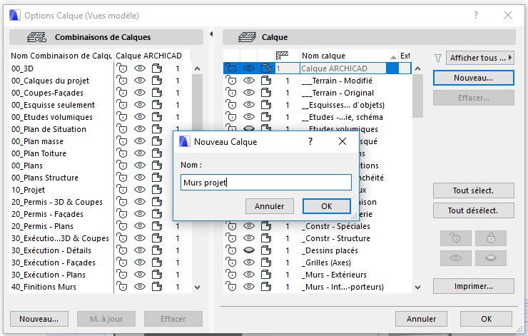Click the intersection group column header icon
528x336 pixels.
(x=281, y=56)
